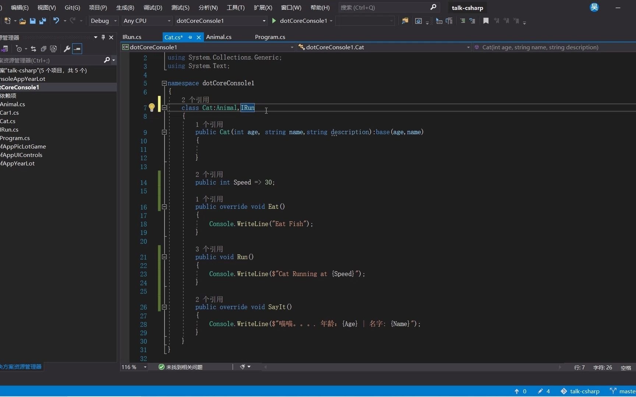Undo the last edit with the arrow icon

coord(56,21)
